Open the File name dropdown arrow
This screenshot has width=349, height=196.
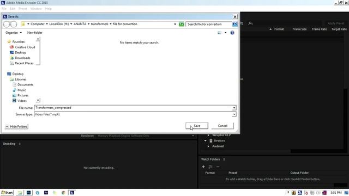(234, 108)
